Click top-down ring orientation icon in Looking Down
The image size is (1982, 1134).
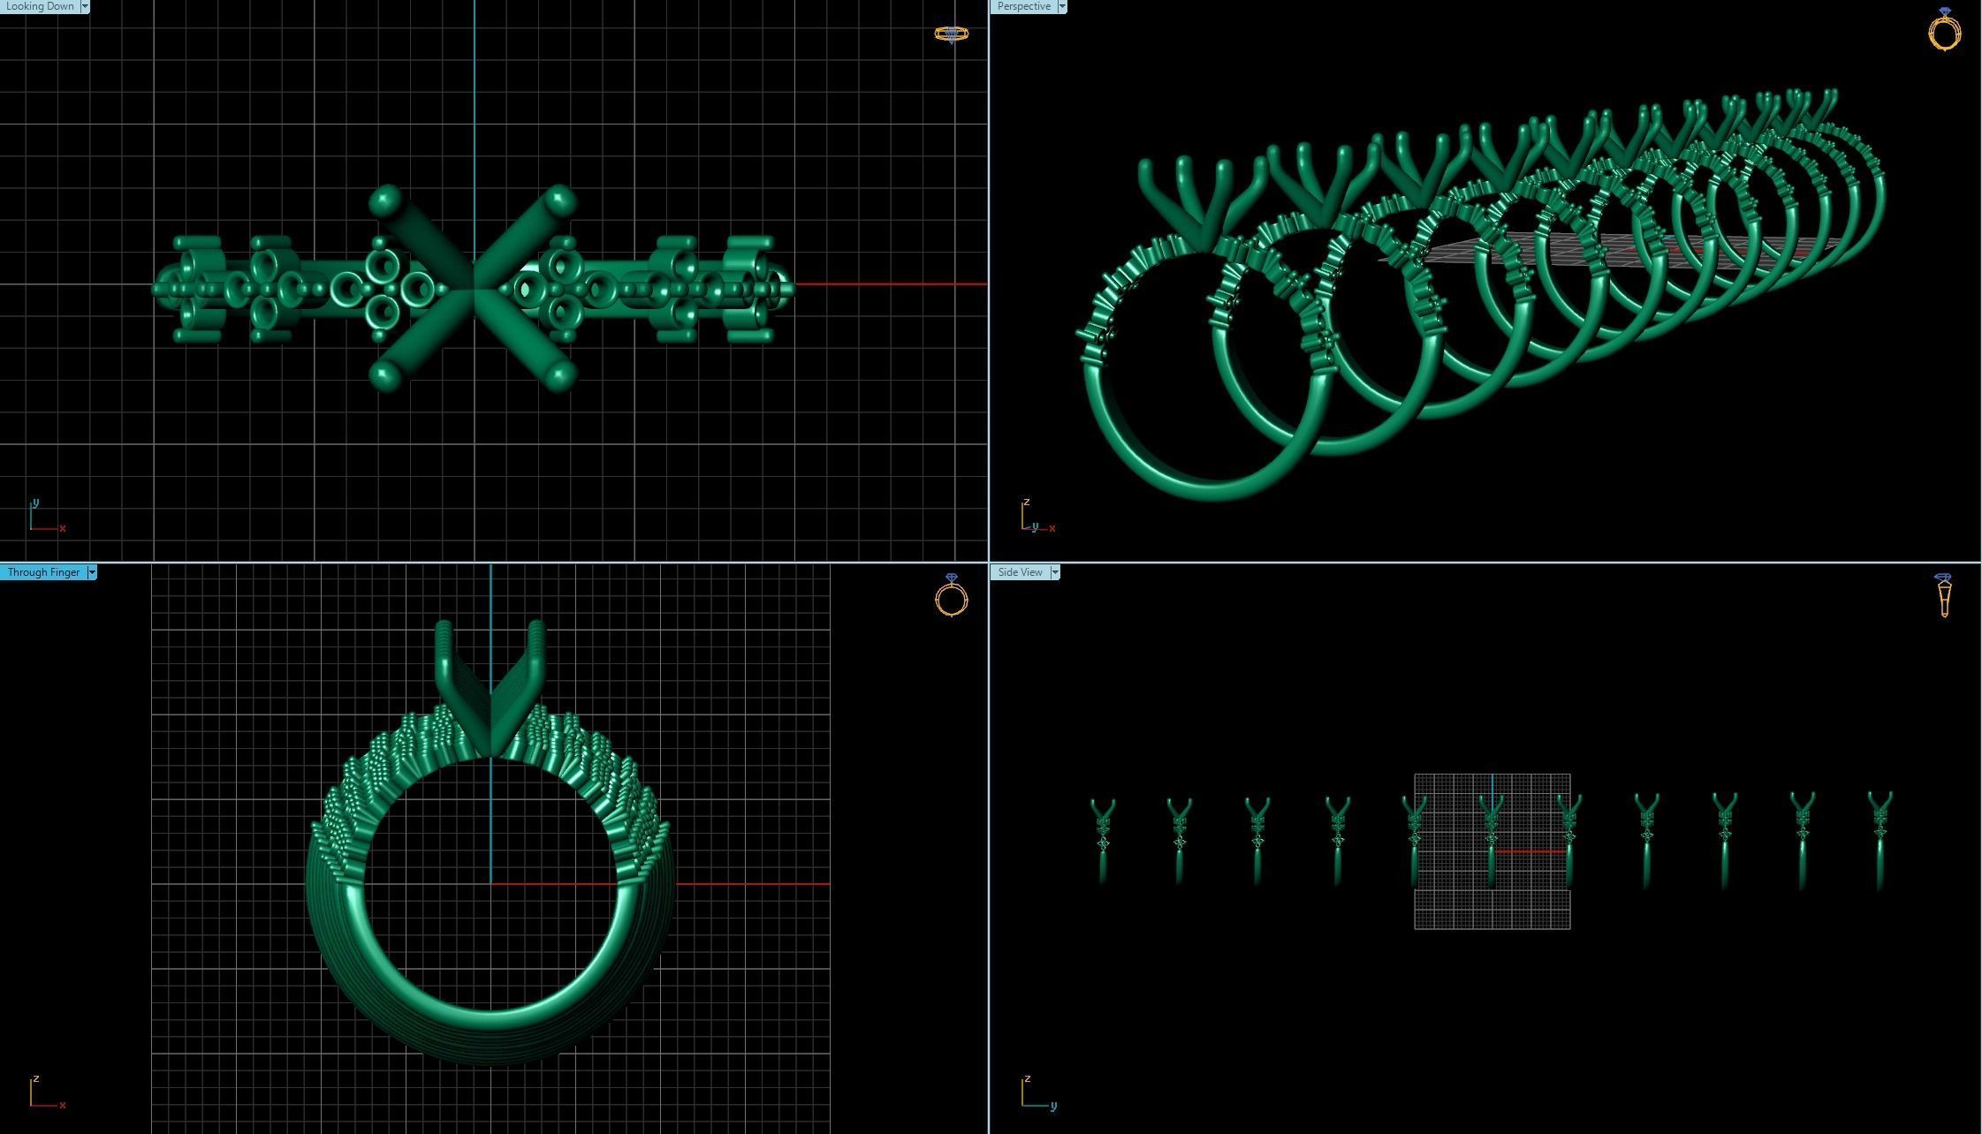pos(952,34)
